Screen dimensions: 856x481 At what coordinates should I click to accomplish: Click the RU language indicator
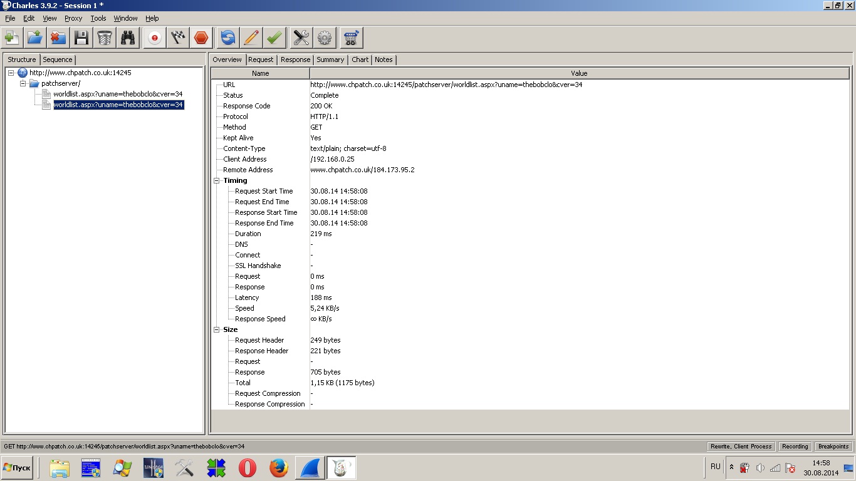pyautogui.click(x=716, y=467)
